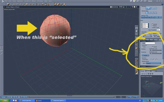Click the first active Edit Mode button
Image resolution: width=164 pixels, height=102 pixels.
[x=148, y=8]
